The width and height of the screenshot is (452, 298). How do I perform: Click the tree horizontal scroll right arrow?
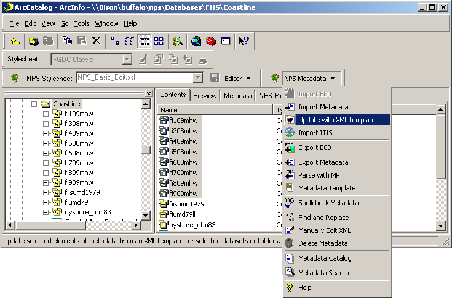click(x=135, y=225)
